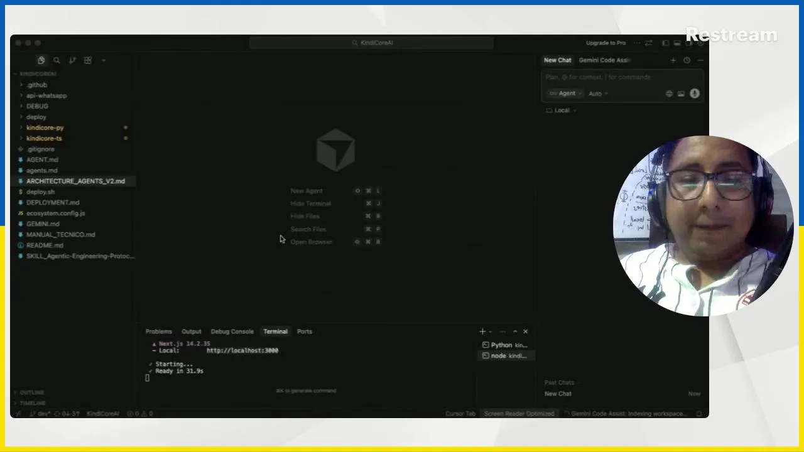Switch to the Debug Console tab

[232, 331]
